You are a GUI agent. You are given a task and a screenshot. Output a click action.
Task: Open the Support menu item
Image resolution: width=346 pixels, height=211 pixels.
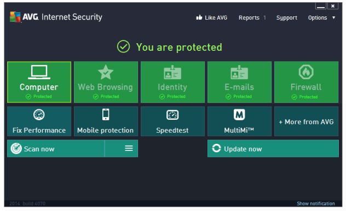pyautogui.click(x=287, y=17)
